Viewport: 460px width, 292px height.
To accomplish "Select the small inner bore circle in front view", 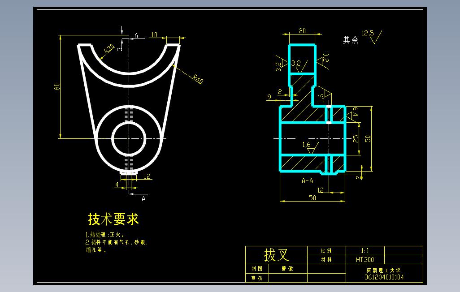I will tap(129, 139).
